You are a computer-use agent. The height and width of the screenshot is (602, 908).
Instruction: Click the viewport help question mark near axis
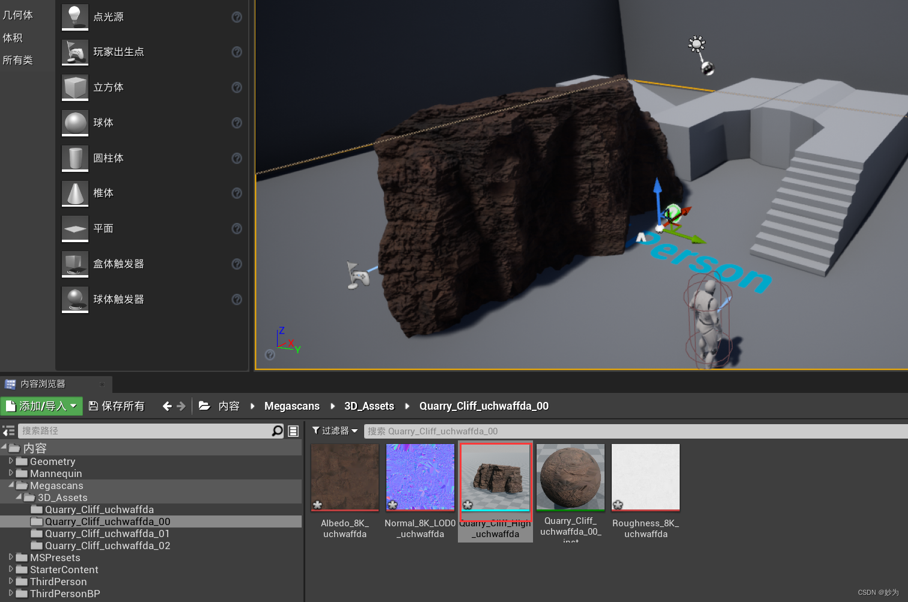[x=270, y=355]
